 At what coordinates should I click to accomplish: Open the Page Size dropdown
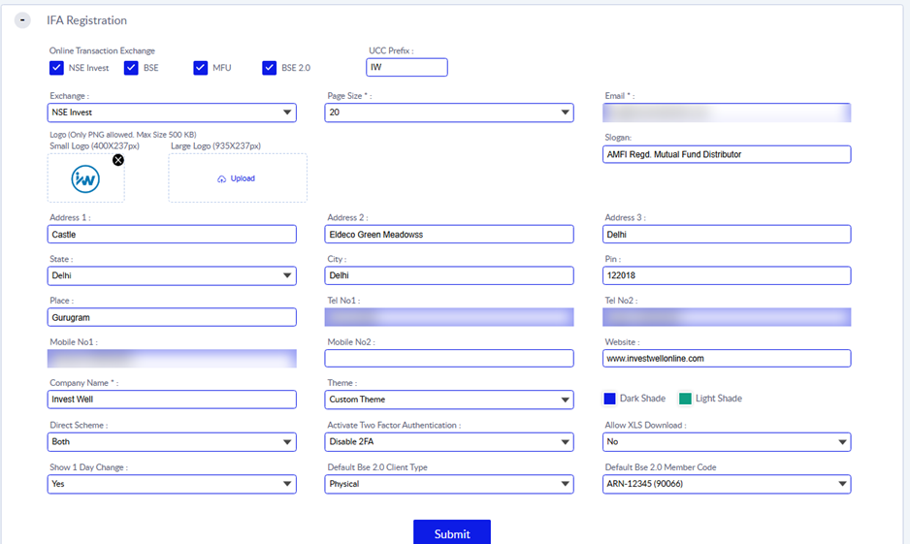tap(449, 112)
